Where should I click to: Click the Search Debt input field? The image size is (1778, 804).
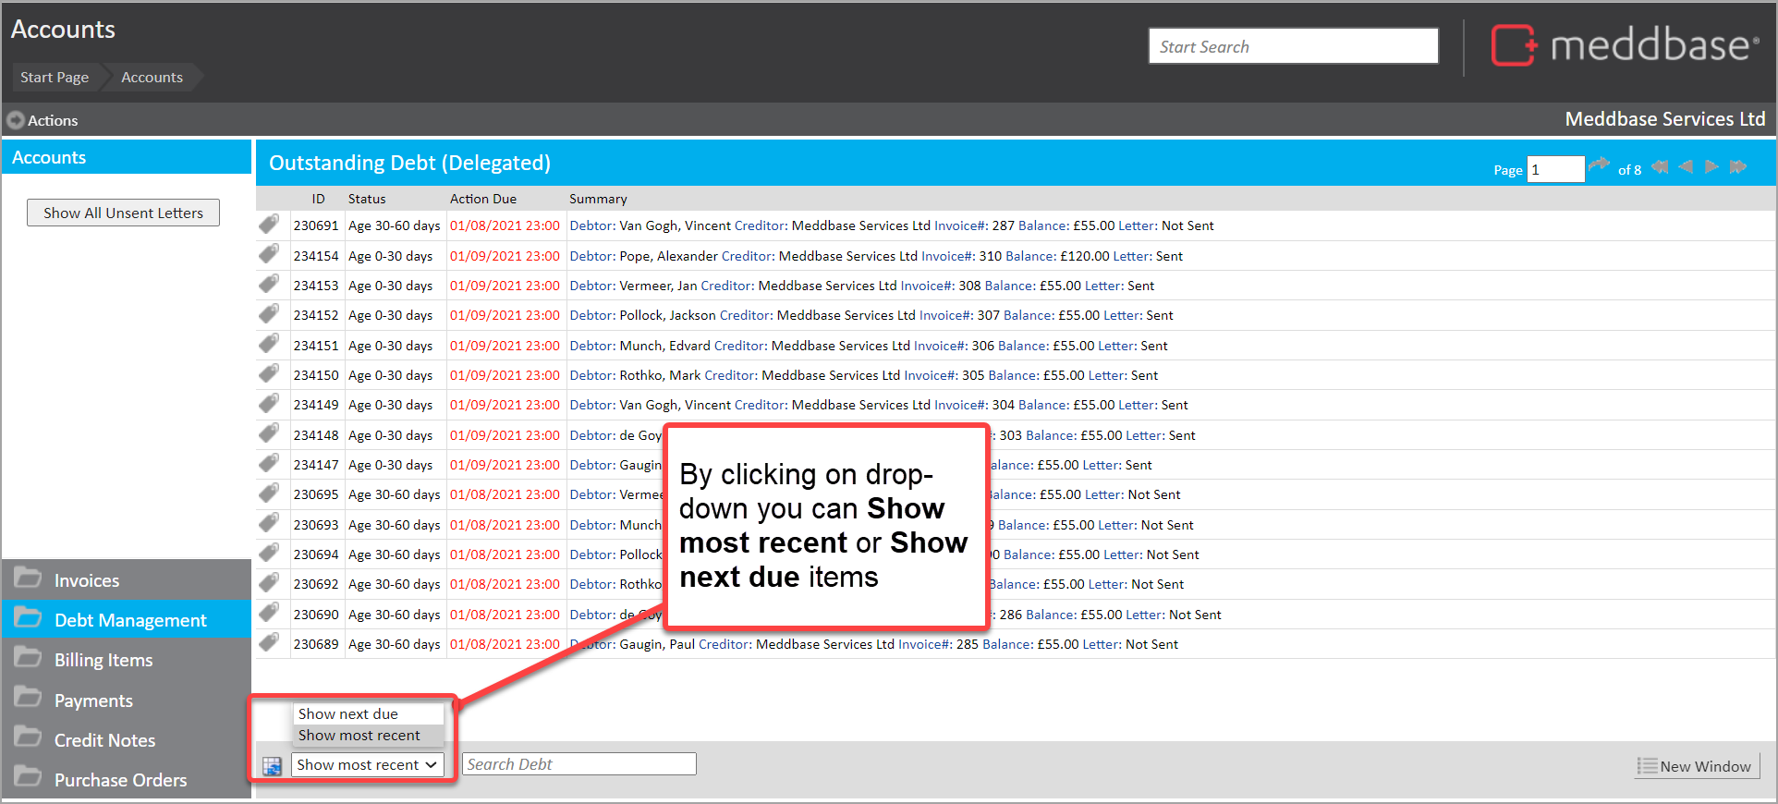pyautogui.click(x=578, y=764)
